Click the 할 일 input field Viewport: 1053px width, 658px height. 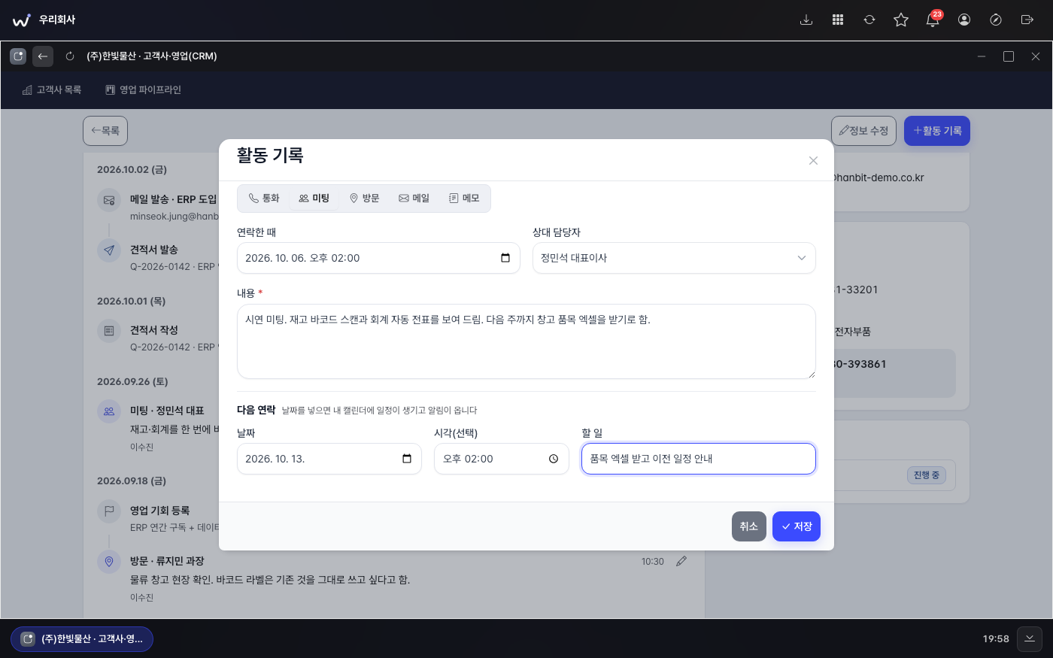[699, 459]
